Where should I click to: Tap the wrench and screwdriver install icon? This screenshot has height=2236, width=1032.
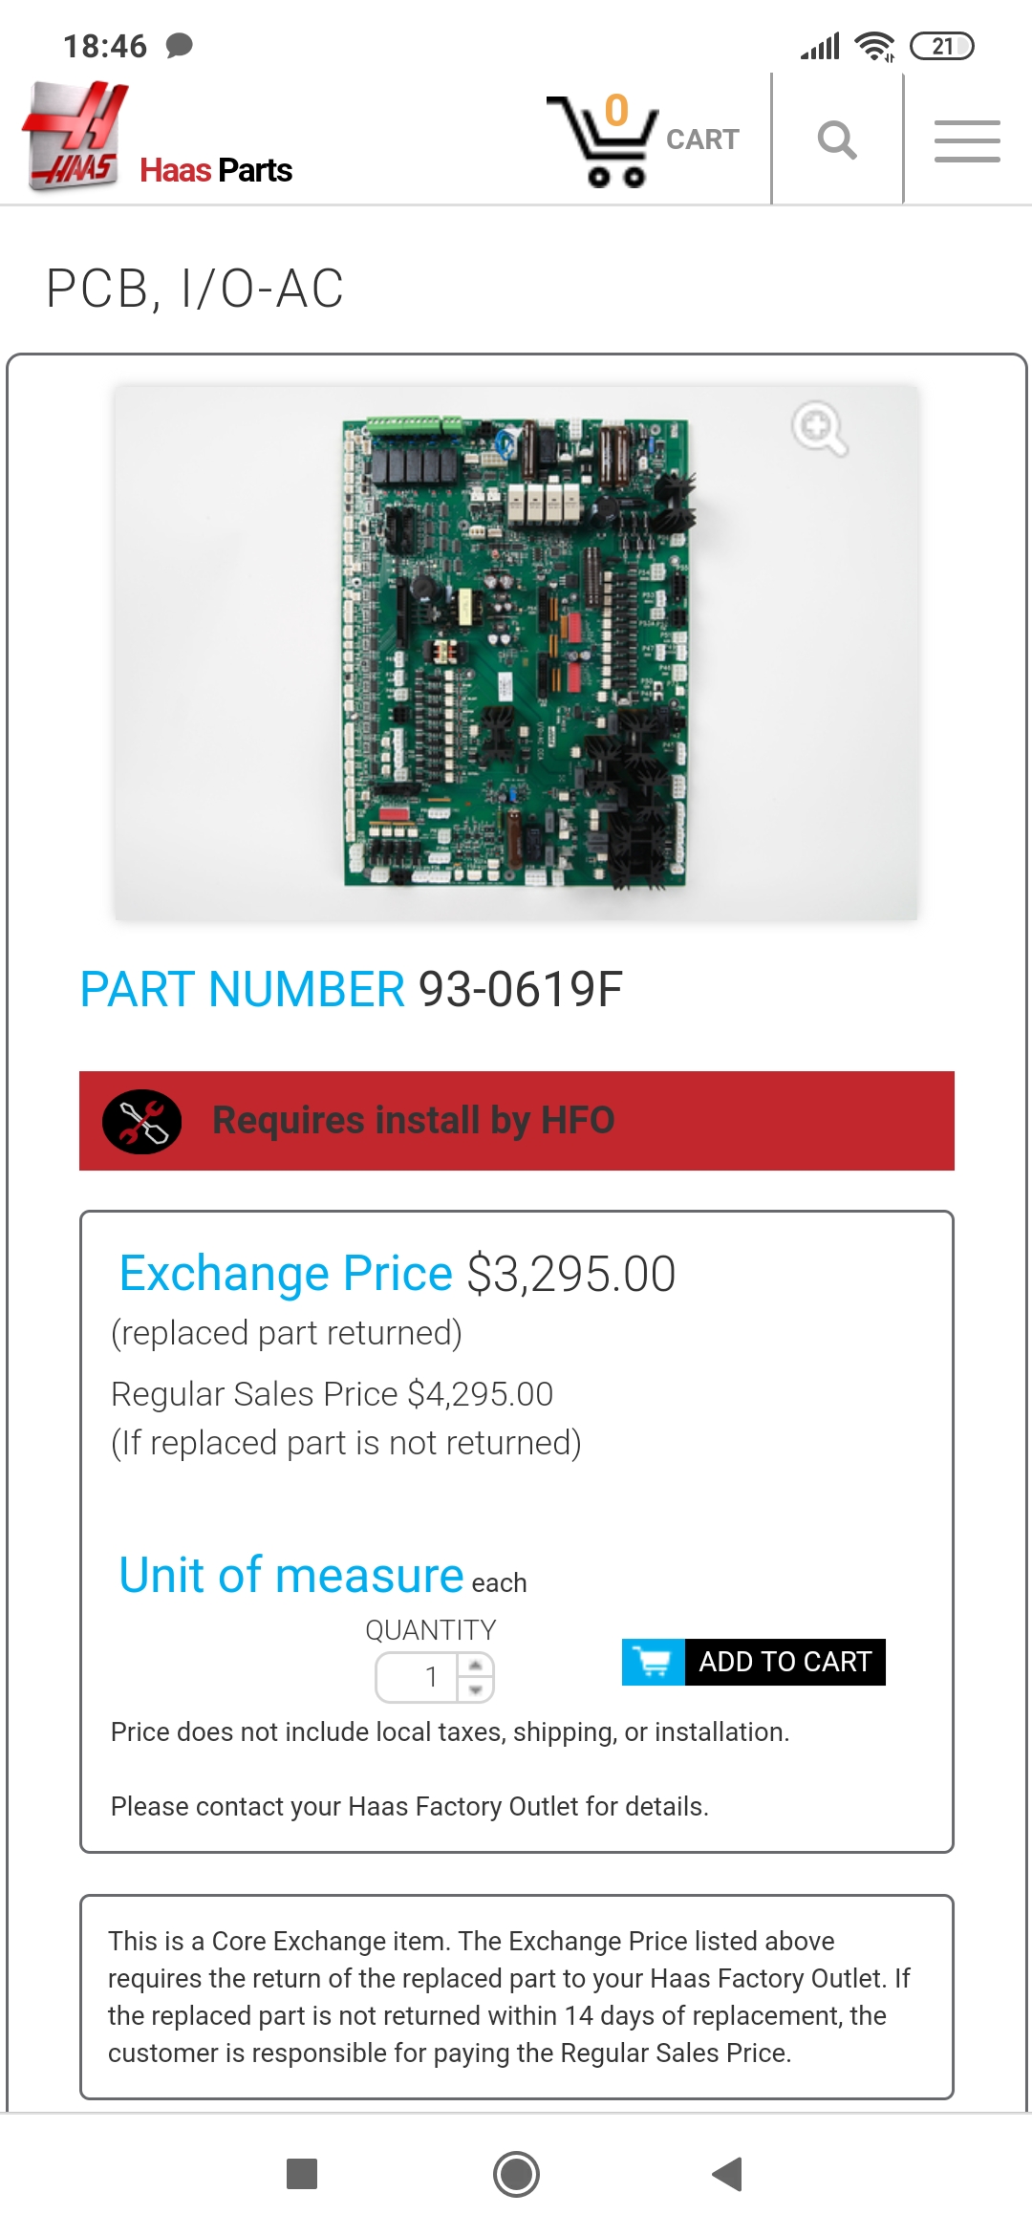click(x=142, y=1122)
